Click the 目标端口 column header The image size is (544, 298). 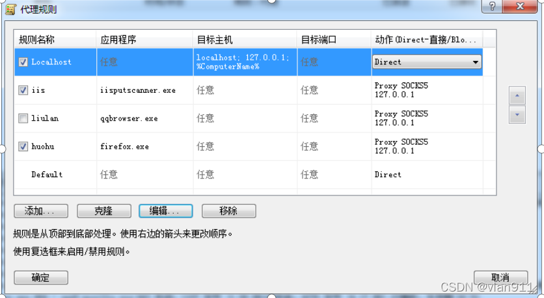point(334,40)
